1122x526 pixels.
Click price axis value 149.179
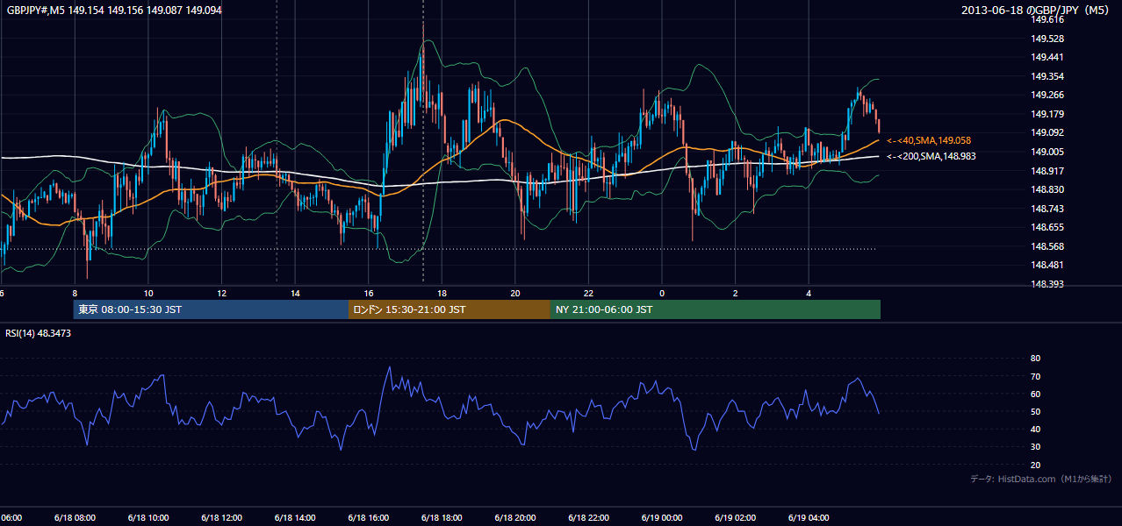(1047, 114)
